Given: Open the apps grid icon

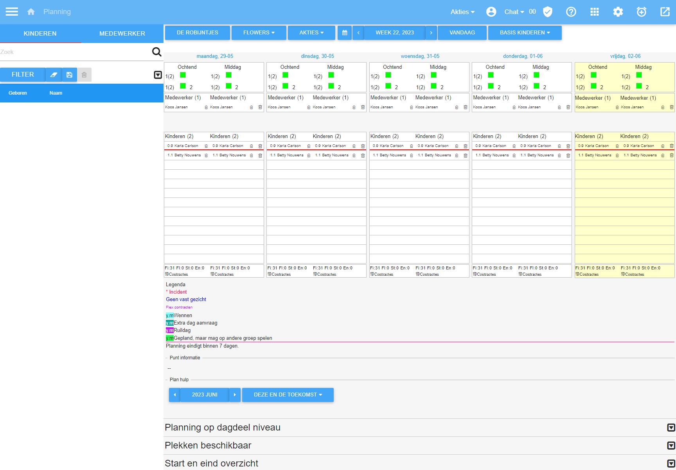Looking at the screenshot, I should [595, 12].
